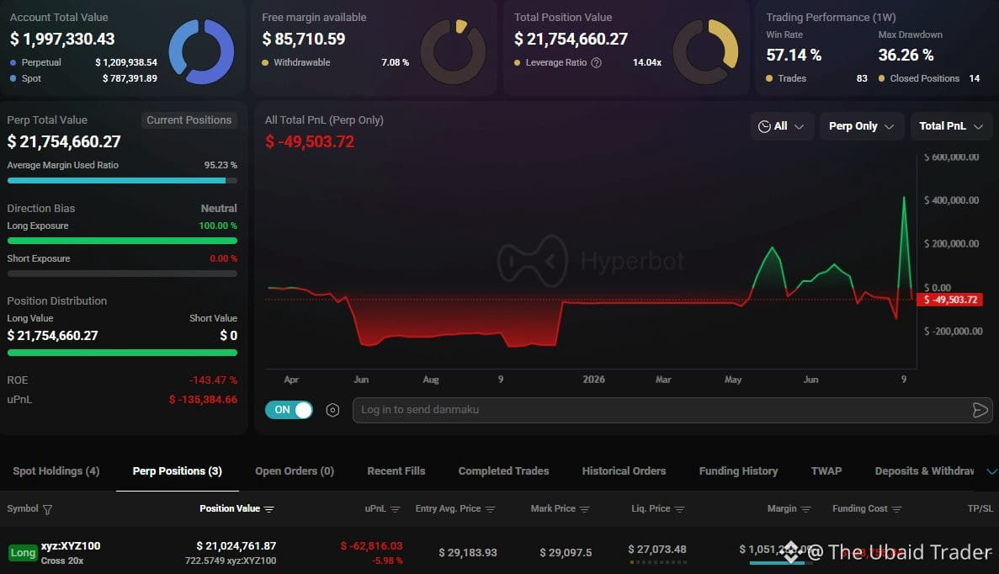The width and height of the screenshot is (999, 574).
Task: Open Historical Orders tab
Action: tap(624, 470)
